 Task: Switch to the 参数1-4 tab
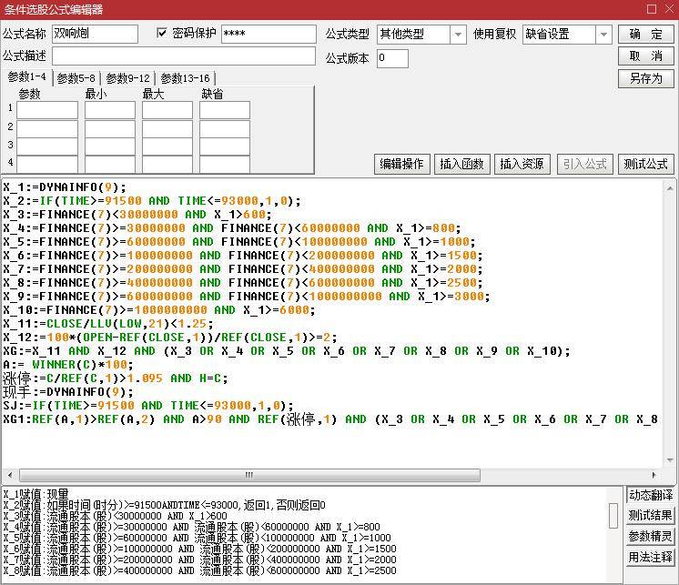click(26, 77)
